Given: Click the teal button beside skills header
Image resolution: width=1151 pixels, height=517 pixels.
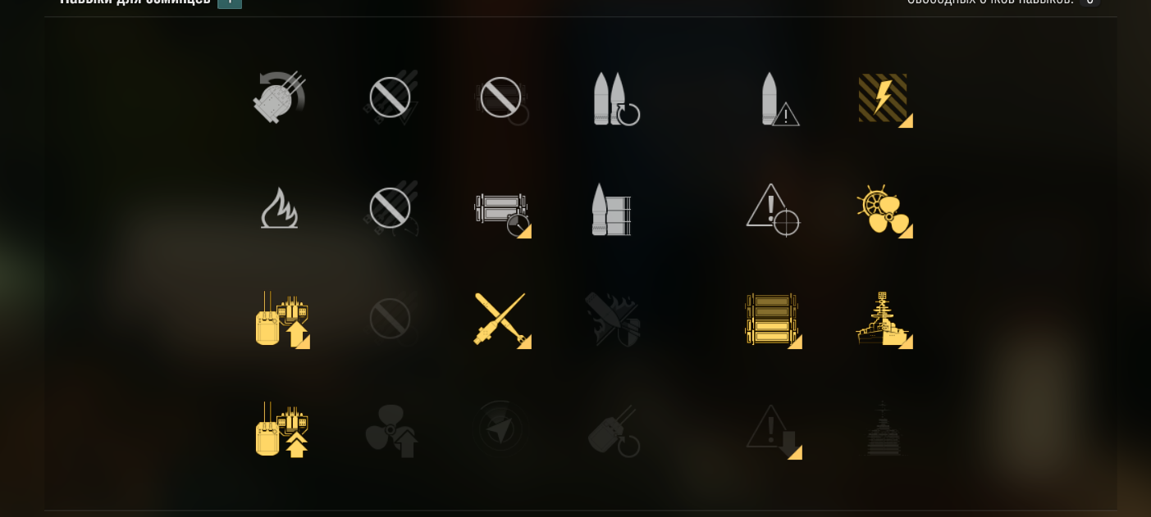Looking at the screenshot, I should pos(230,3).
